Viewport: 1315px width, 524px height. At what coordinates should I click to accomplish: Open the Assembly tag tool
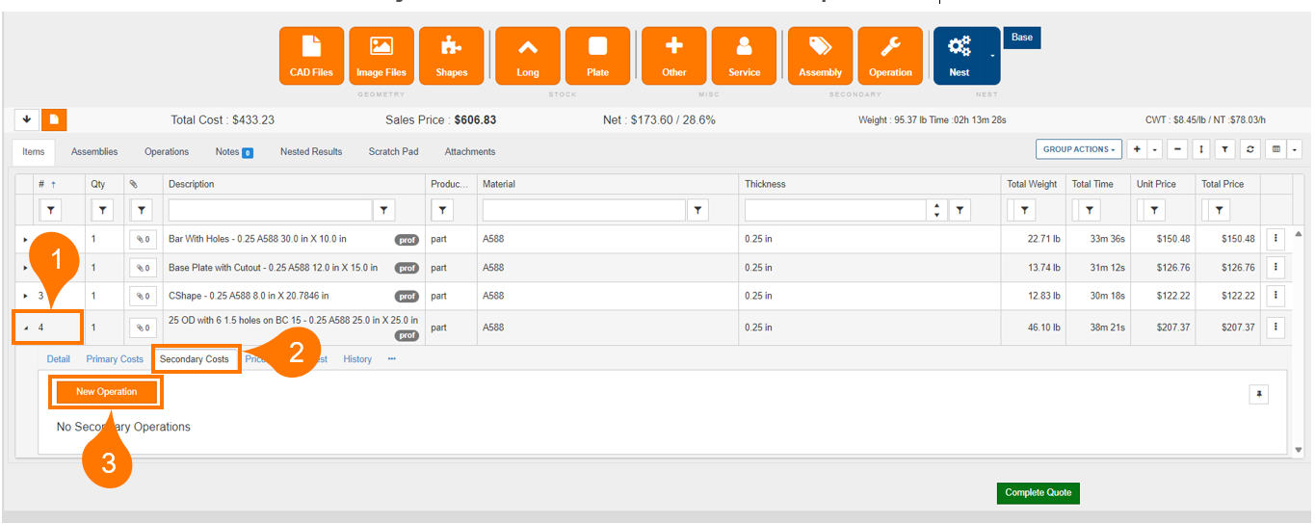point(820,56)
